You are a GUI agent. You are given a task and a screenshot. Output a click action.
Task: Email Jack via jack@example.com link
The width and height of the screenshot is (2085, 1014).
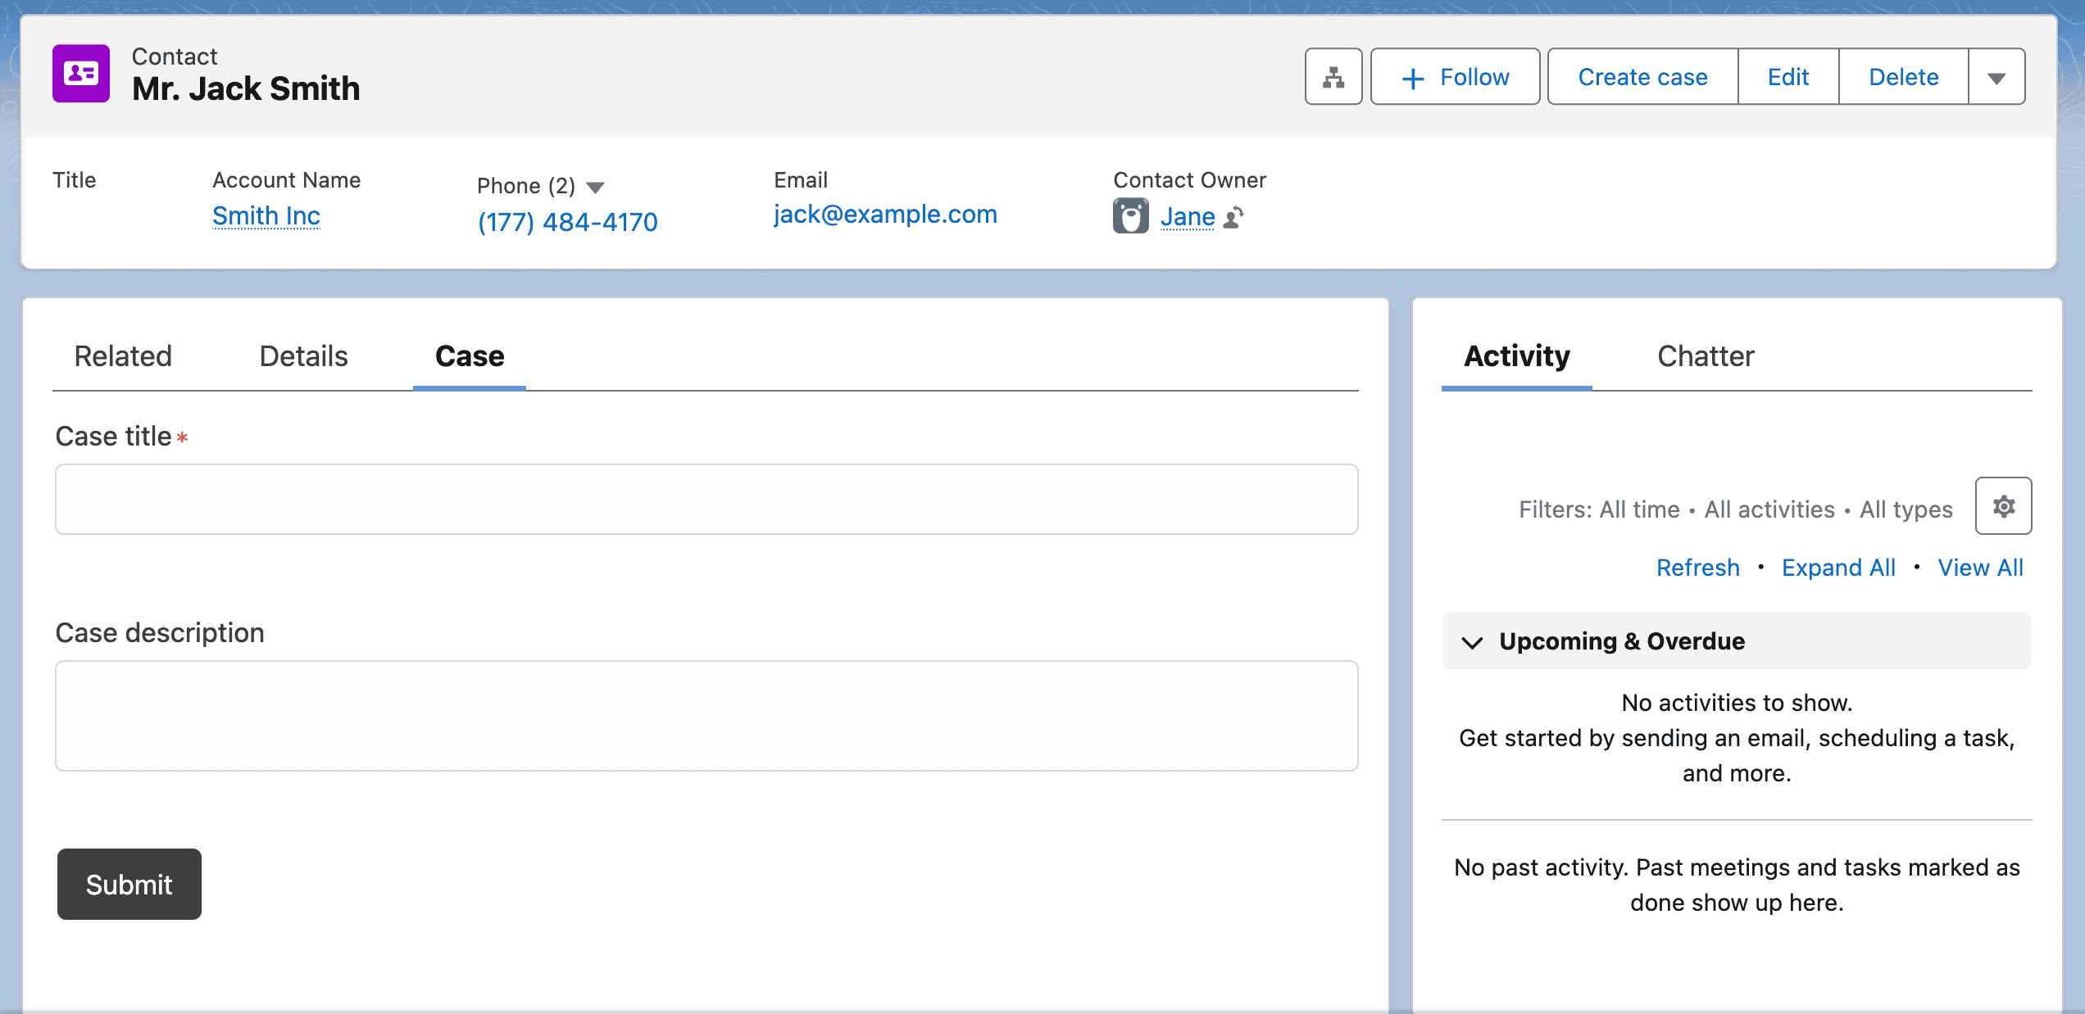pyautogui.click(x=885, y=215)
